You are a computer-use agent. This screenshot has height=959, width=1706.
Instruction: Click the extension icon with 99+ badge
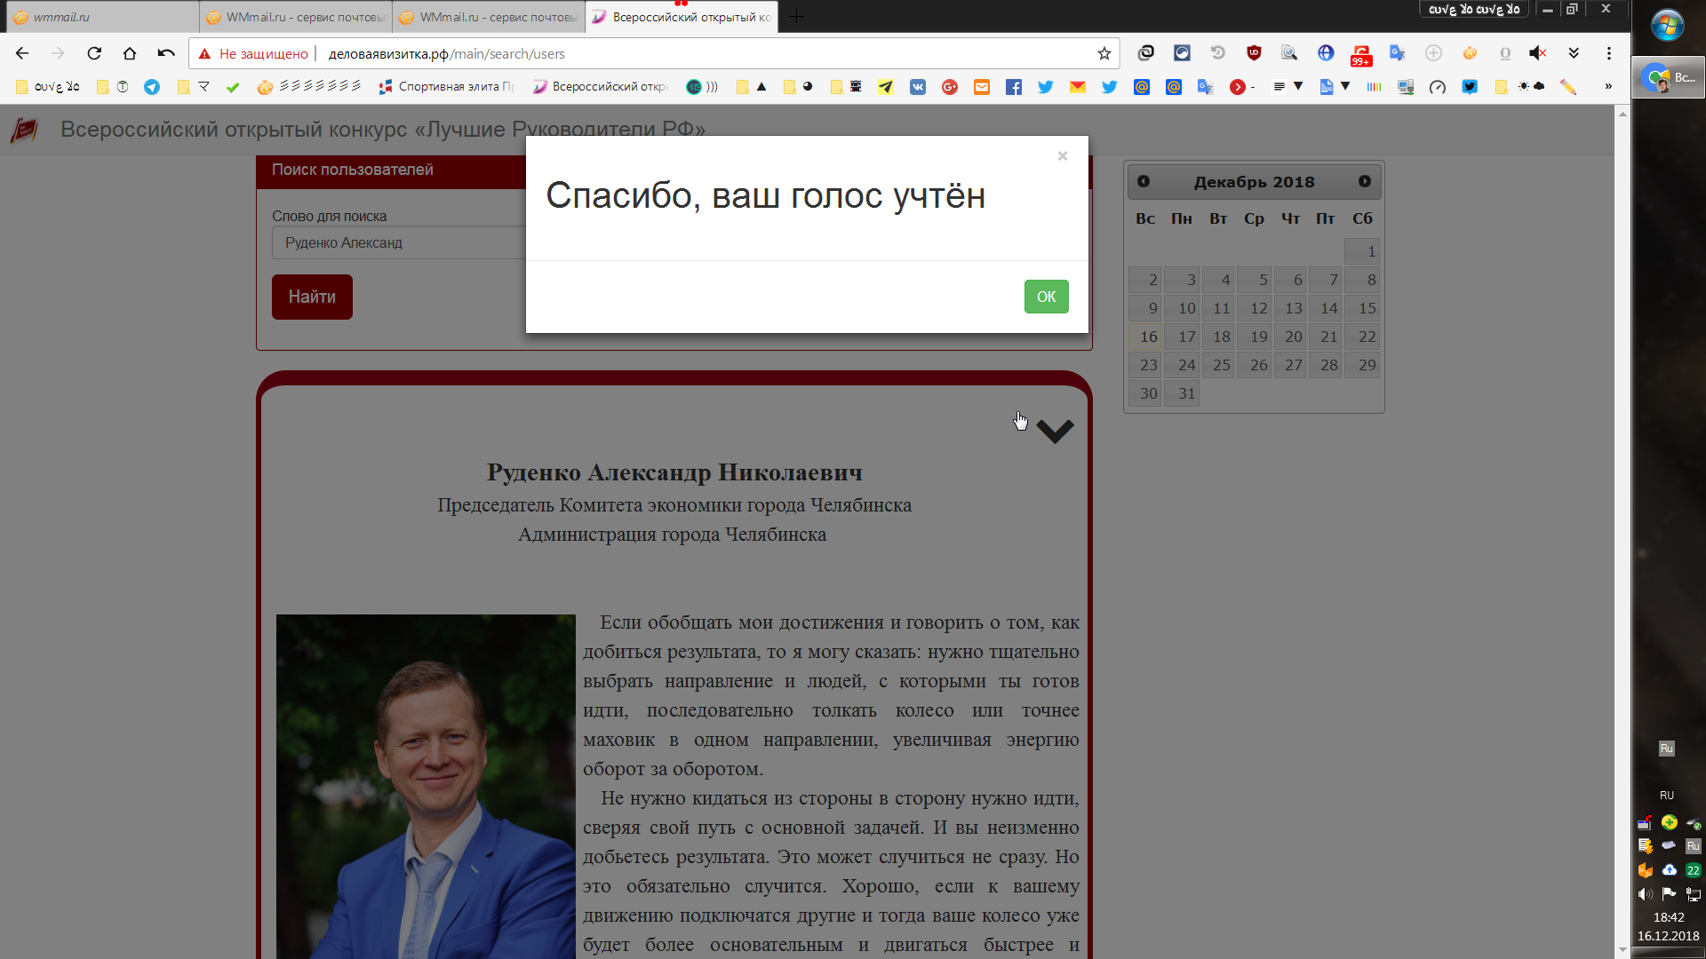[x=1361, y=55]
